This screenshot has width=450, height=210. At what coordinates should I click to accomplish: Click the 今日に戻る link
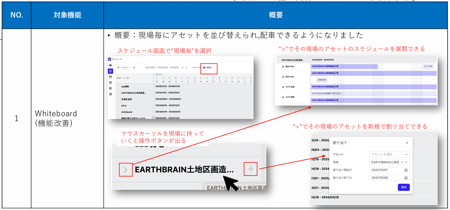[x=174, y=68]
